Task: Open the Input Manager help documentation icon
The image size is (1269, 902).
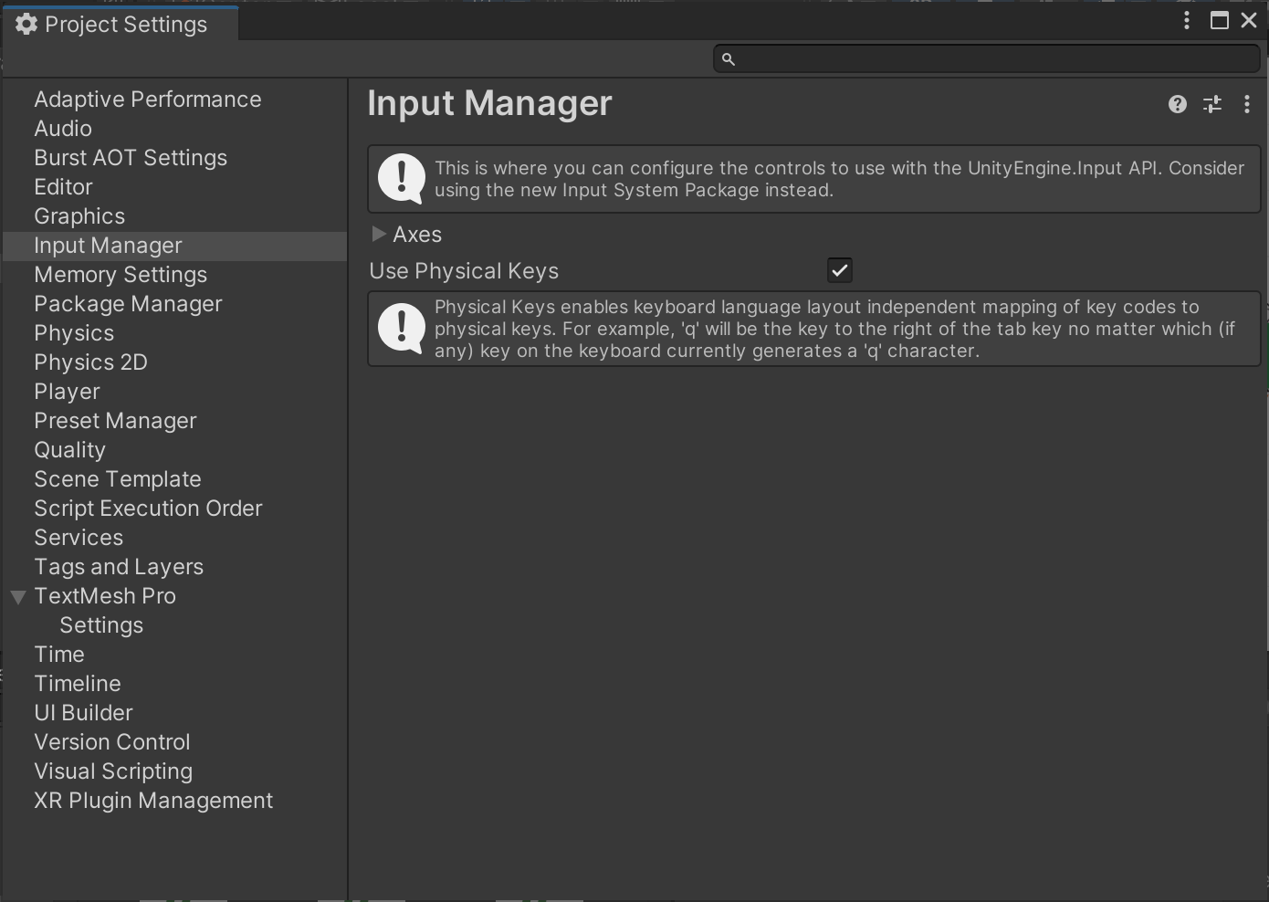Action: 1178,104
